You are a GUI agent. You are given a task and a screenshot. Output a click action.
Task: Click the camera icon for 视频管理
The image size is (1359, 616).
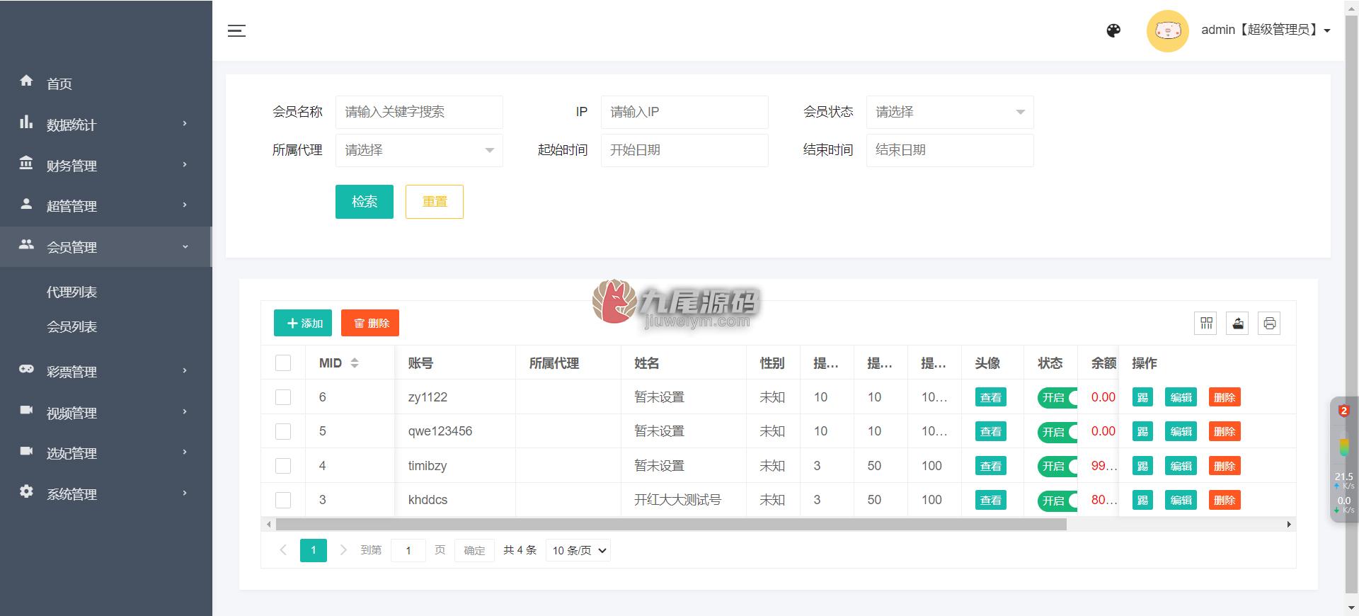tap(26, 410)
